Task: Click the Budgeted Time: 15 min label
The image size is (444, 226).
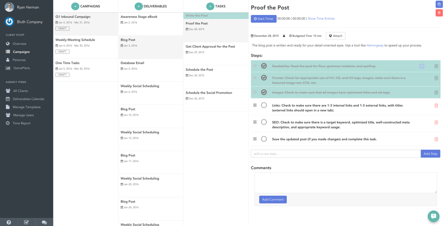Action: coord(305,36)
